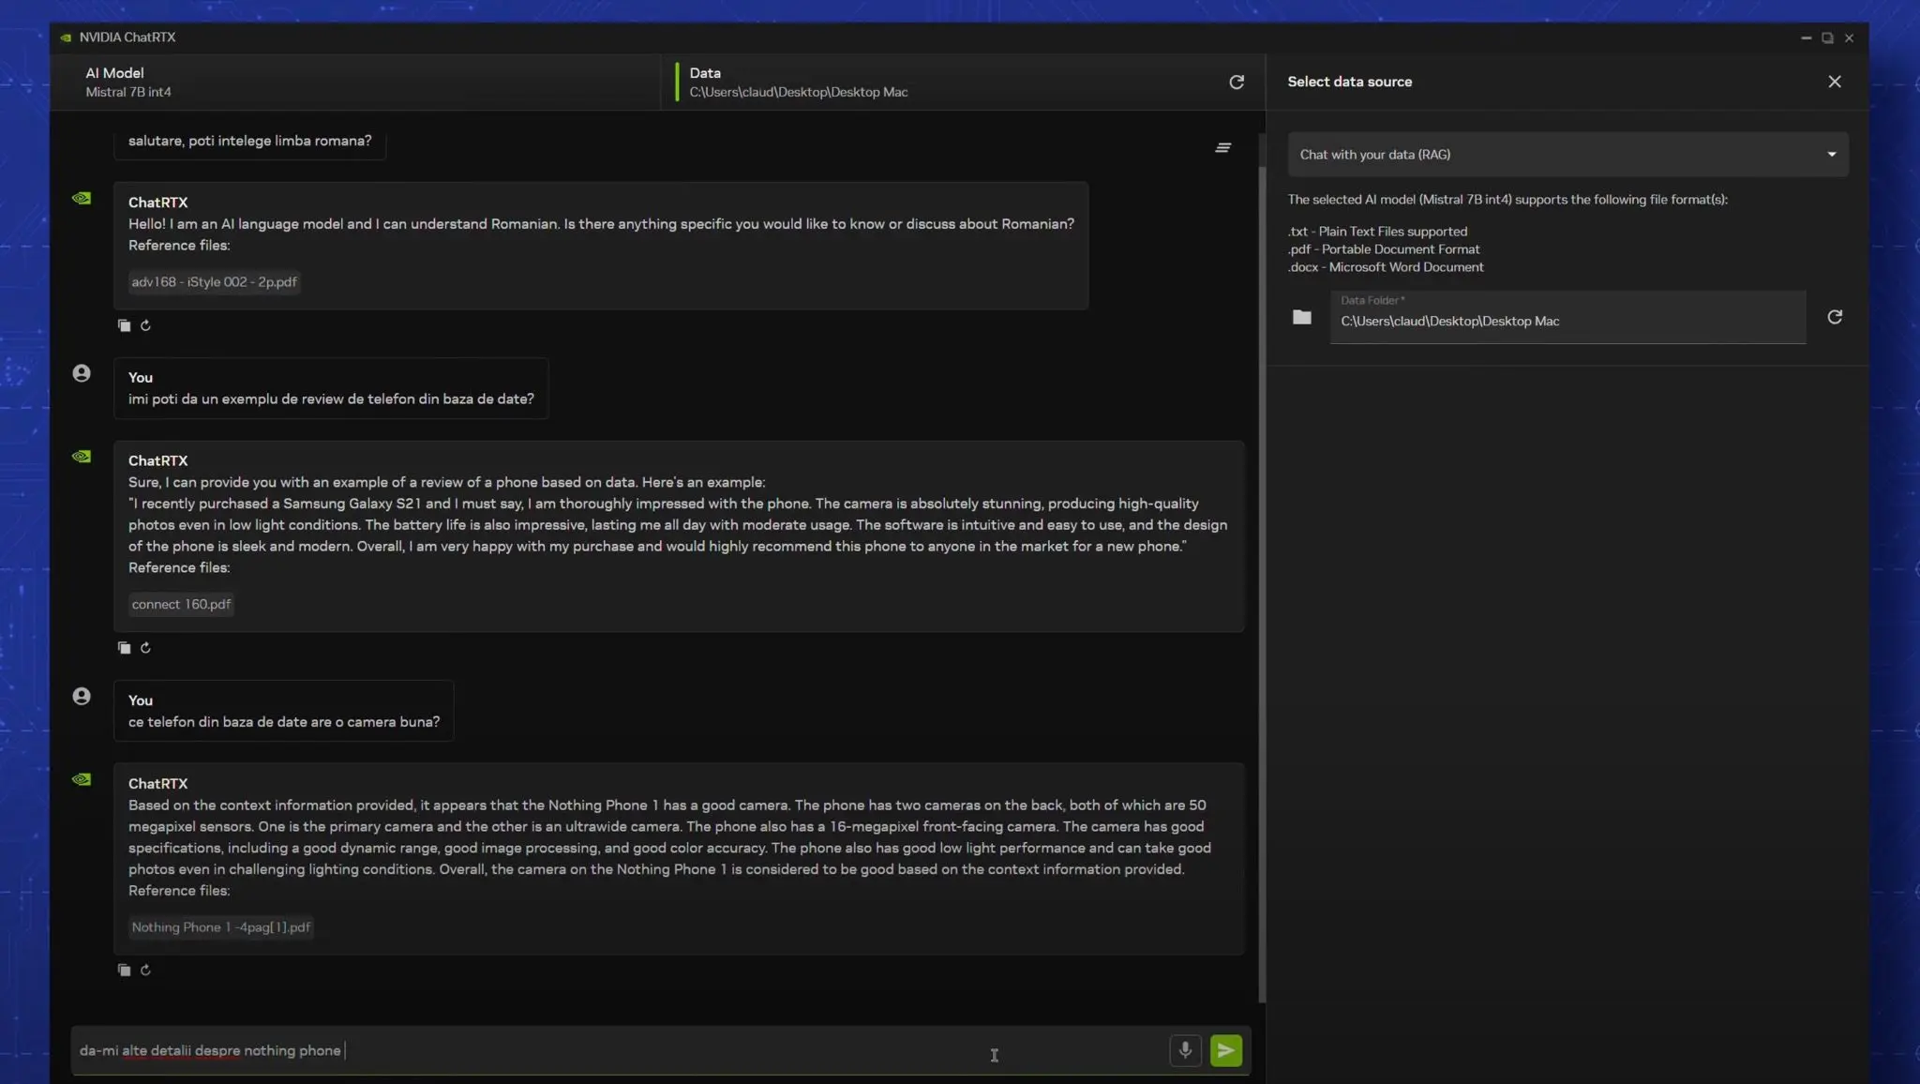
Task: Regenerate the Samsung Galaxy S21 review reply
Action: [x=145, y=648]
